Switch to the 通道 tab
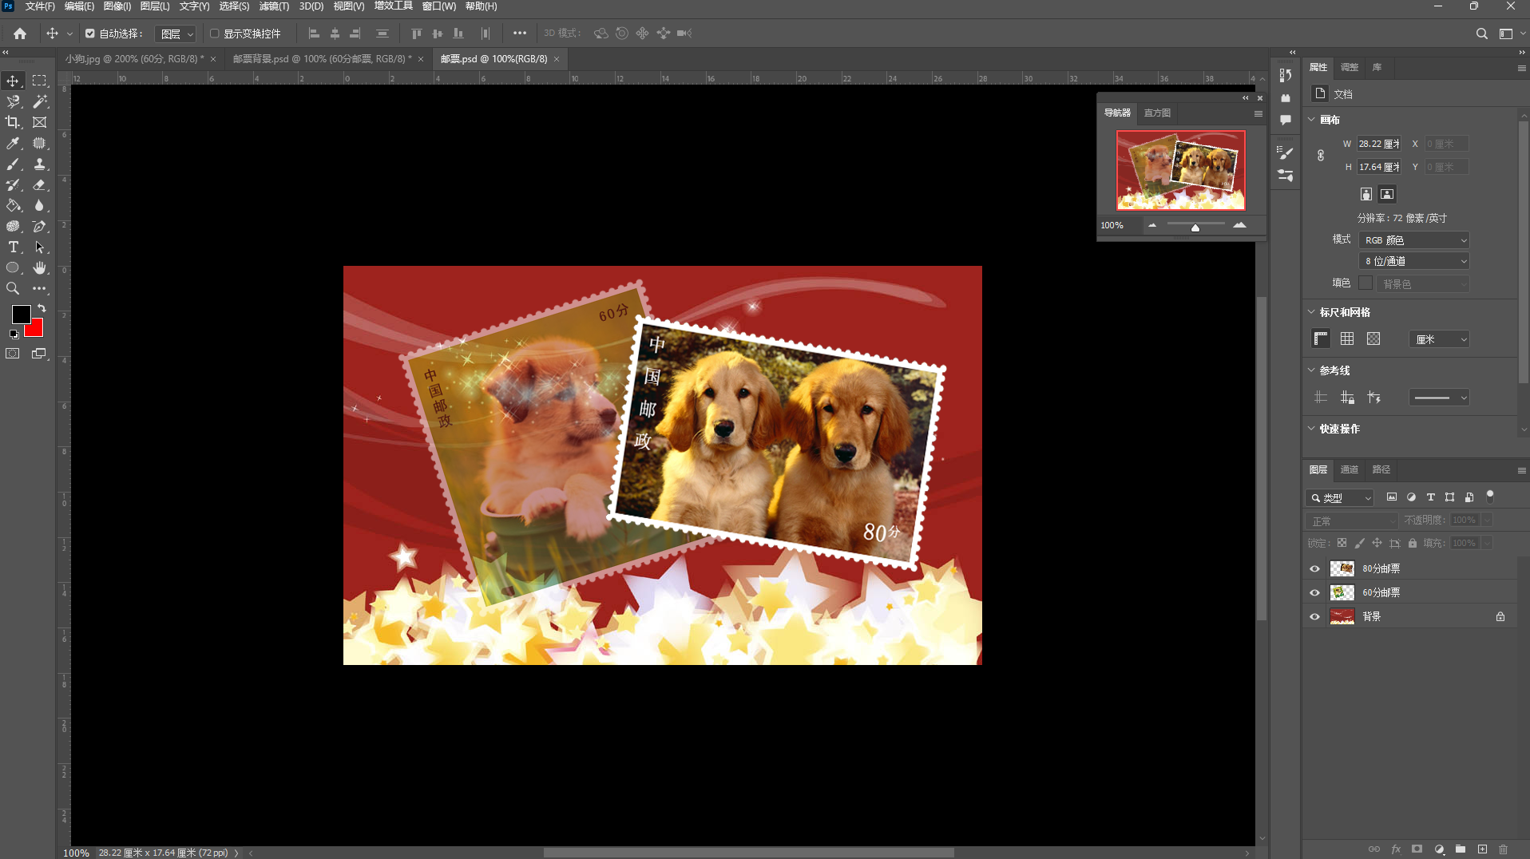Screen dimensions: 1530x859 [1349, 469]
